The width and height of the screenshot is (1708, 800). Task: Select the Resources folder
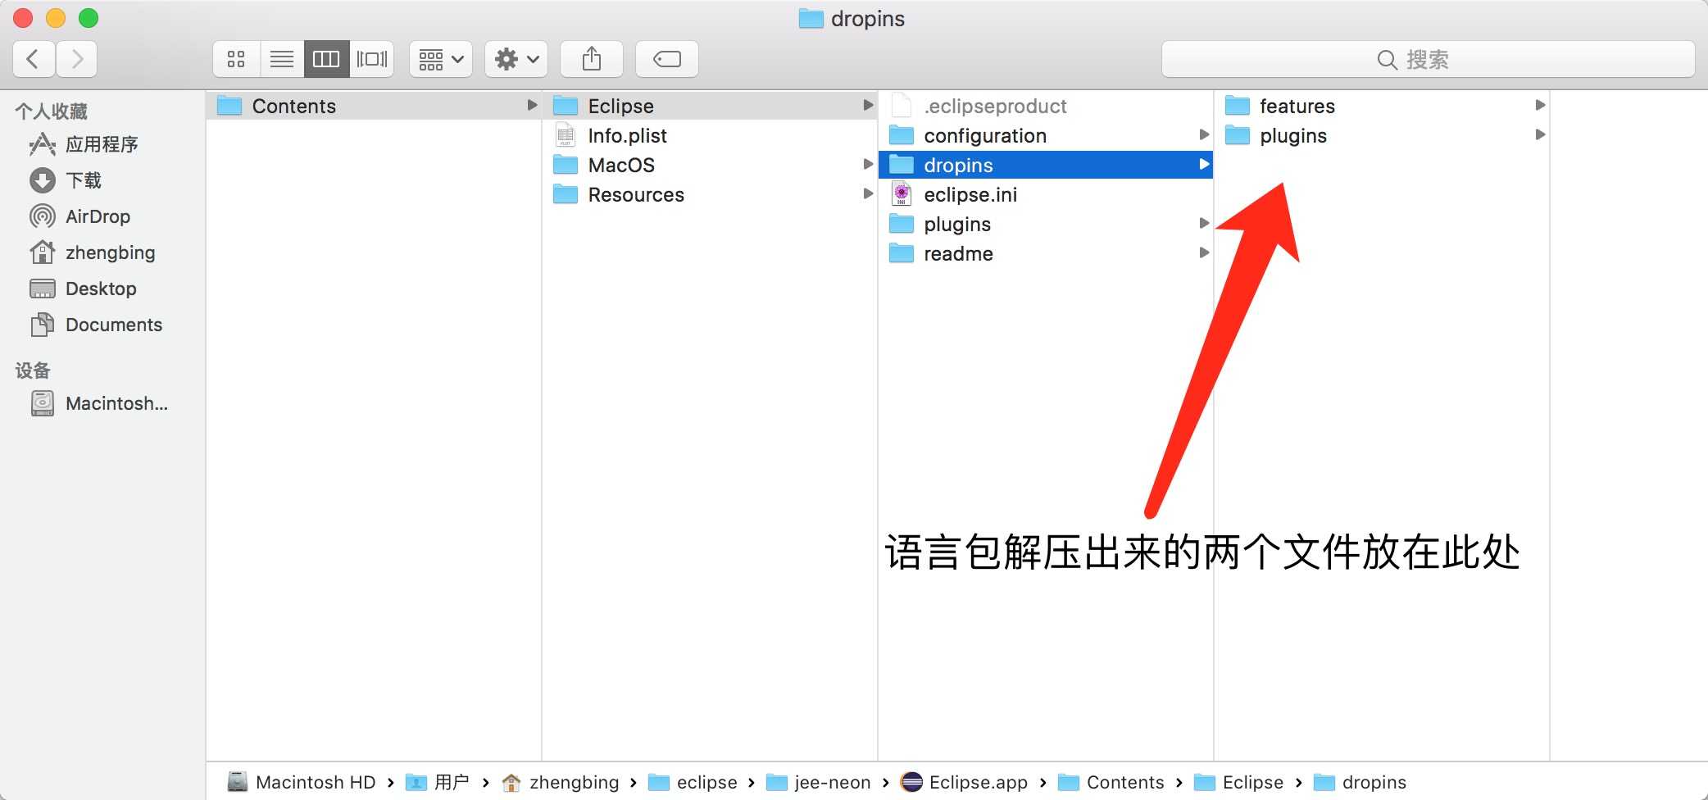(710, 194)
